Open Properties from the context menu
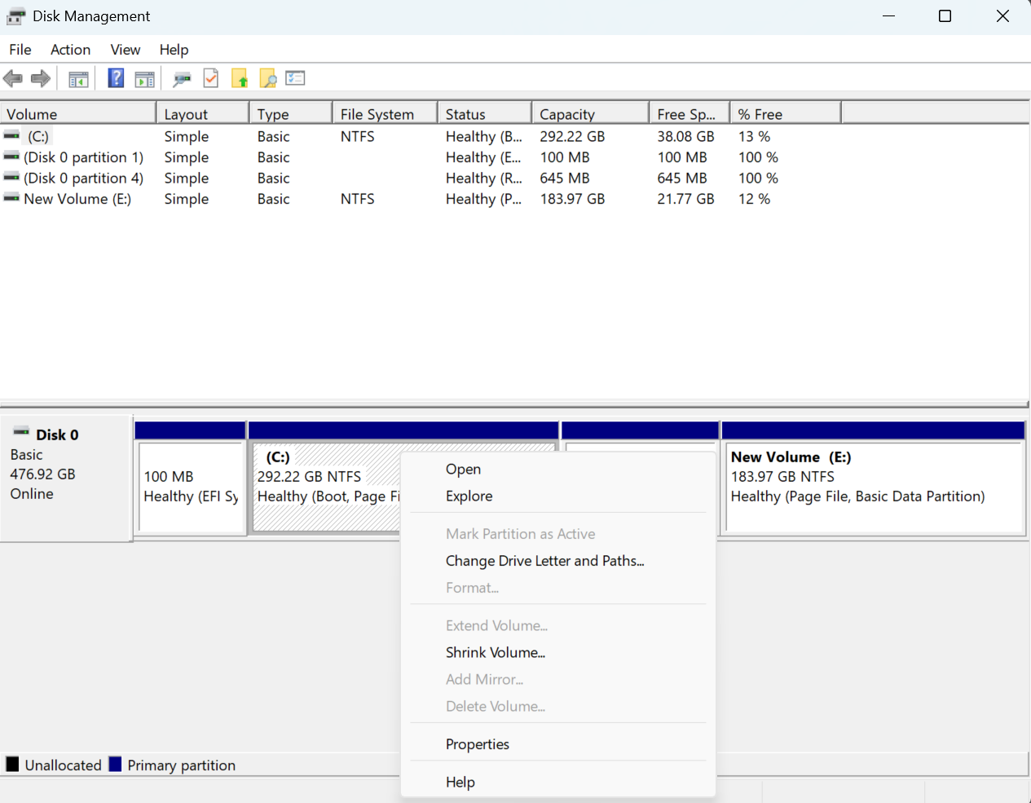Image resolution: width=1031 pixels, height=803 pixels. (477, 744)
